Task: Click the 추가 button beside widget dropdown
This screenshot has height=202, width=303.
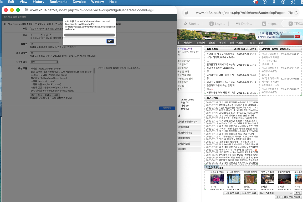Action: (297, 193)
